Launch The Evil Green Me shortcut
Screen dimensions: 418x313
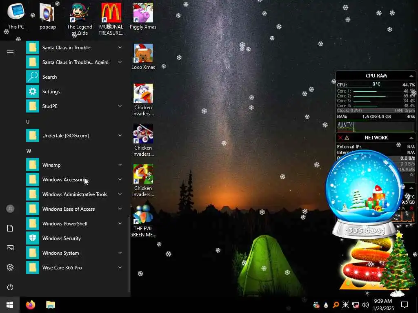[143, 221]
